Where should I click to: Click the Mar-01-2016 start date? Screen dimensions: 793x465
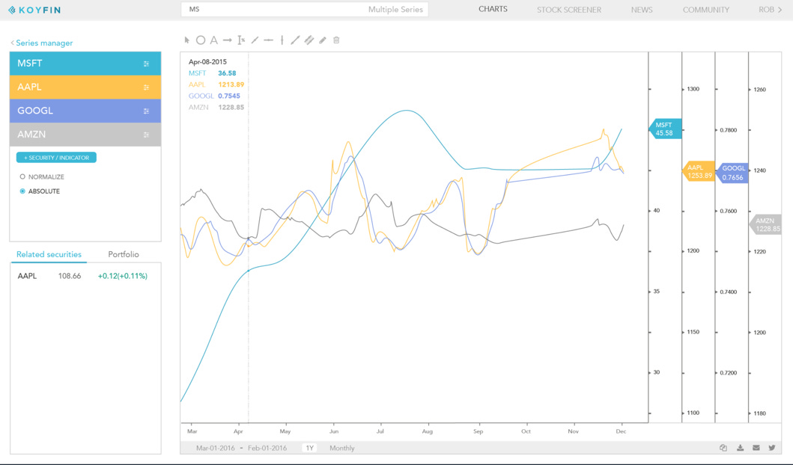[x=216, y=448]
